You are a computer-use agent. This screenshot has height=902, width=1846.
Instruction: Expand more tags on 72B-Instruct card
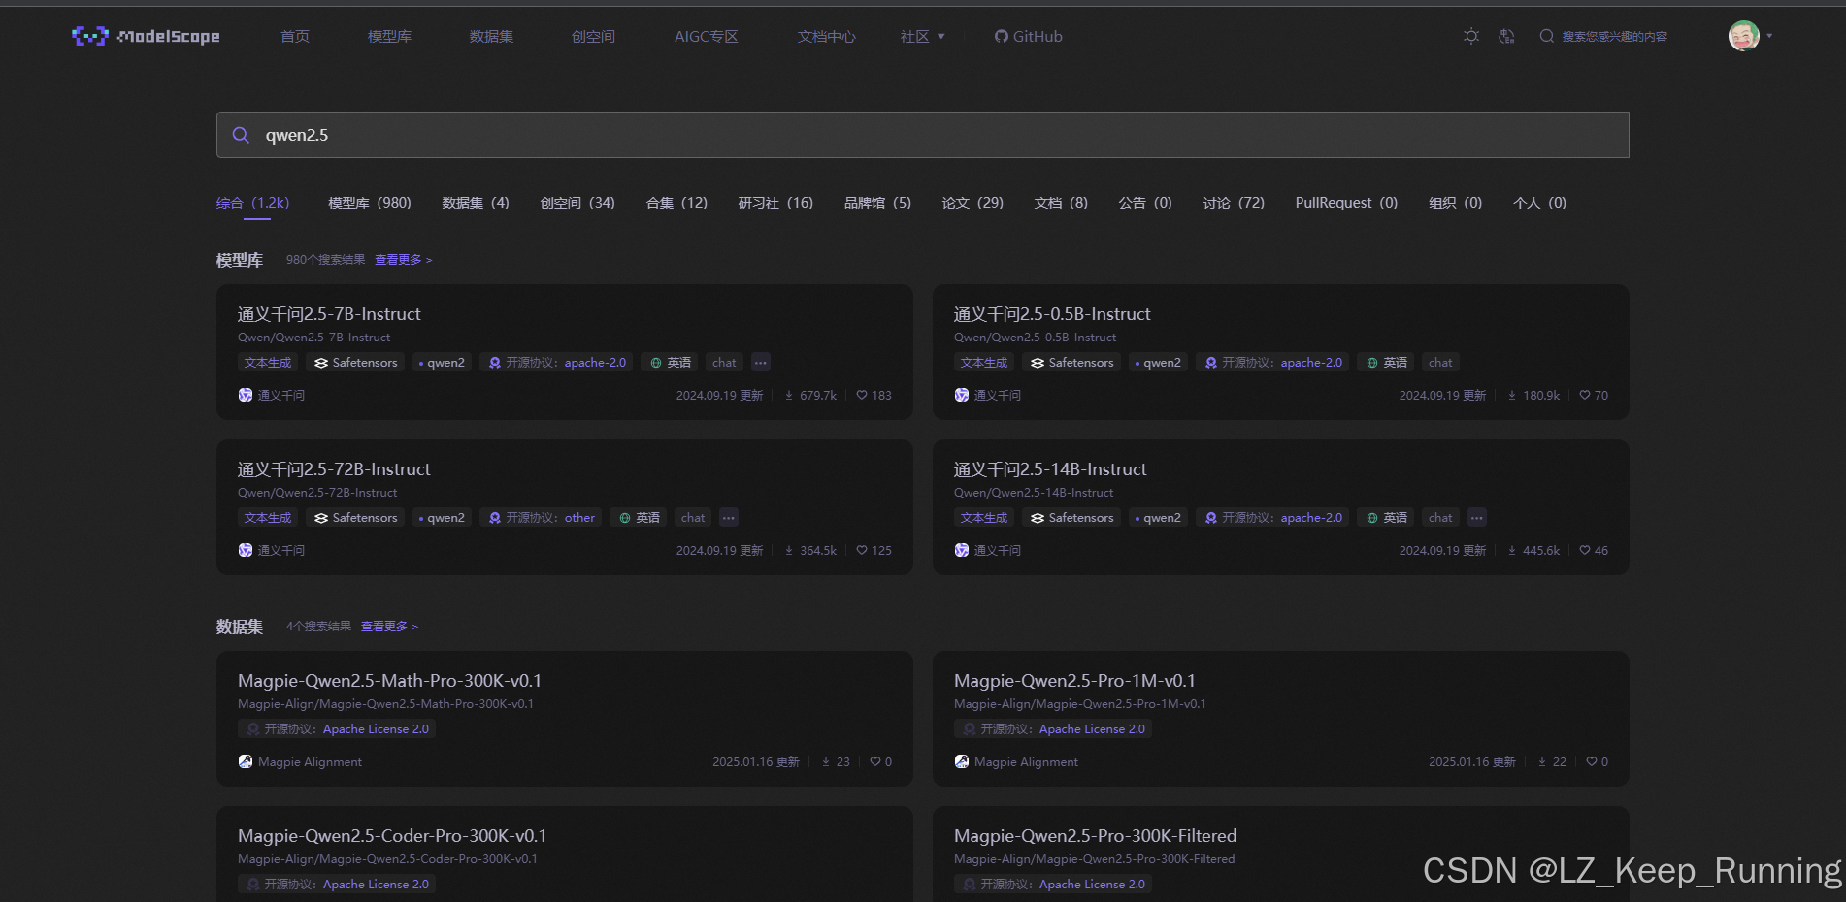(x=729, y=518)
